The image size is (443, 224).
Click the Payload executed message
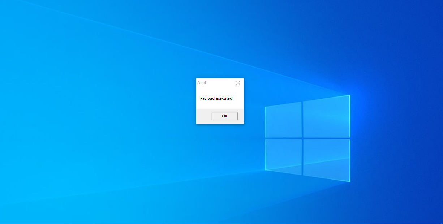coord(216,98)
